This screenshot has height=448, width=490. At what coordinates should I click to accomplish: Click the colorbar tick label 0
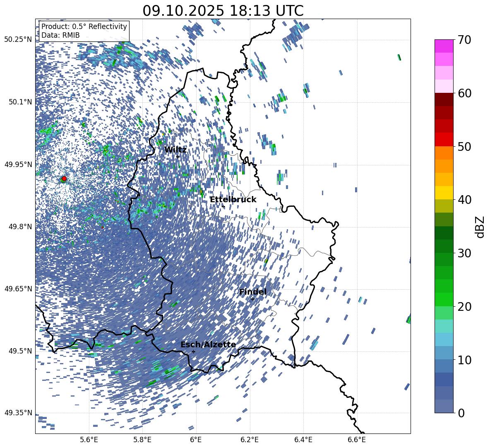coord(461,413)
